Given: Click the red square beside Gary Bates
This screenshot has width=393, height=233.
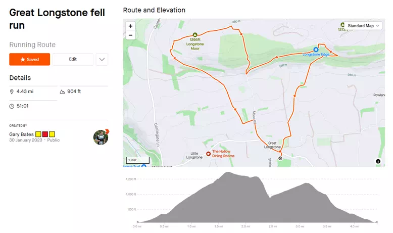Looking at the screenshot, I should [x=45, y=134].
